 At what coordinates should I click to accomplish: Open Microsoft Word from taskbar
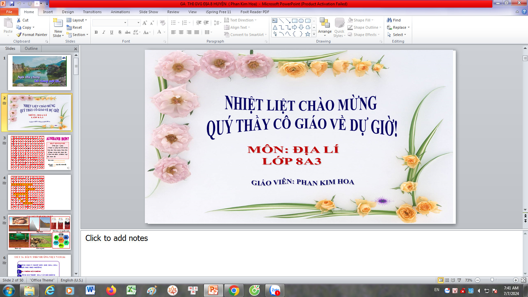[90, 290]
